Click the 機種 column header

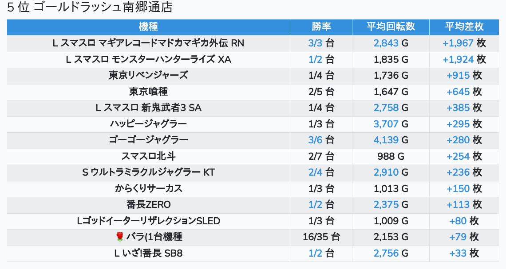(x=148, y=27)
